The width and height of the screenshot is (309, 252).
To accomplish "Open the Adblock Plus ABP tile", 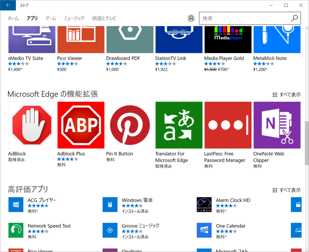I will (x=81, y=125).
